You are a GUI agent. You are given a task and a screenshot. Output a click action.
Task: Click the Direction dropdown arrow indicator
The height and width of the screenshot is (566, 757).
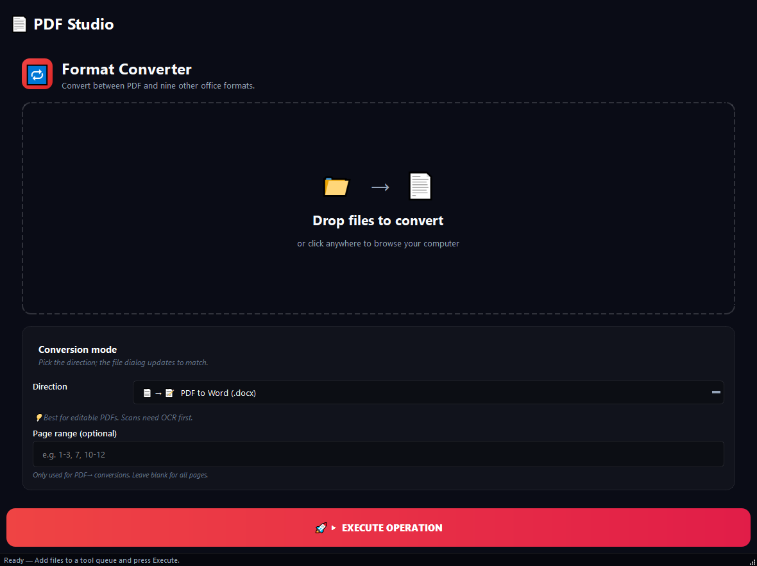tap(716, 393)
